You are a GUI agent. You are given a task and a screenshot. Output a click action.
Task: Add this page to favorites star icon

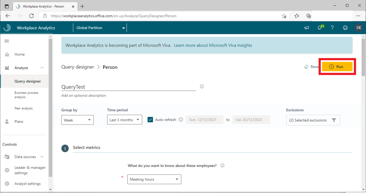[x=284, y=16]
